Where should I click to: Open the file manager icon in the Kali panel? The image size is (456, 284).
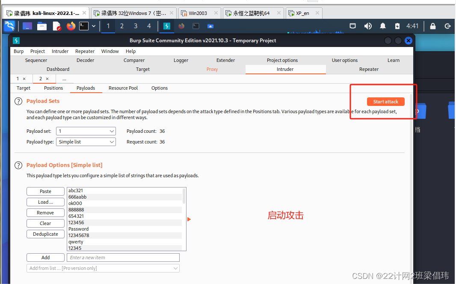[42, 26]
